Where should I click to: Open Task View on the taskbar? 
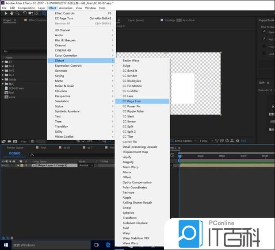click(x=96, y=245)
